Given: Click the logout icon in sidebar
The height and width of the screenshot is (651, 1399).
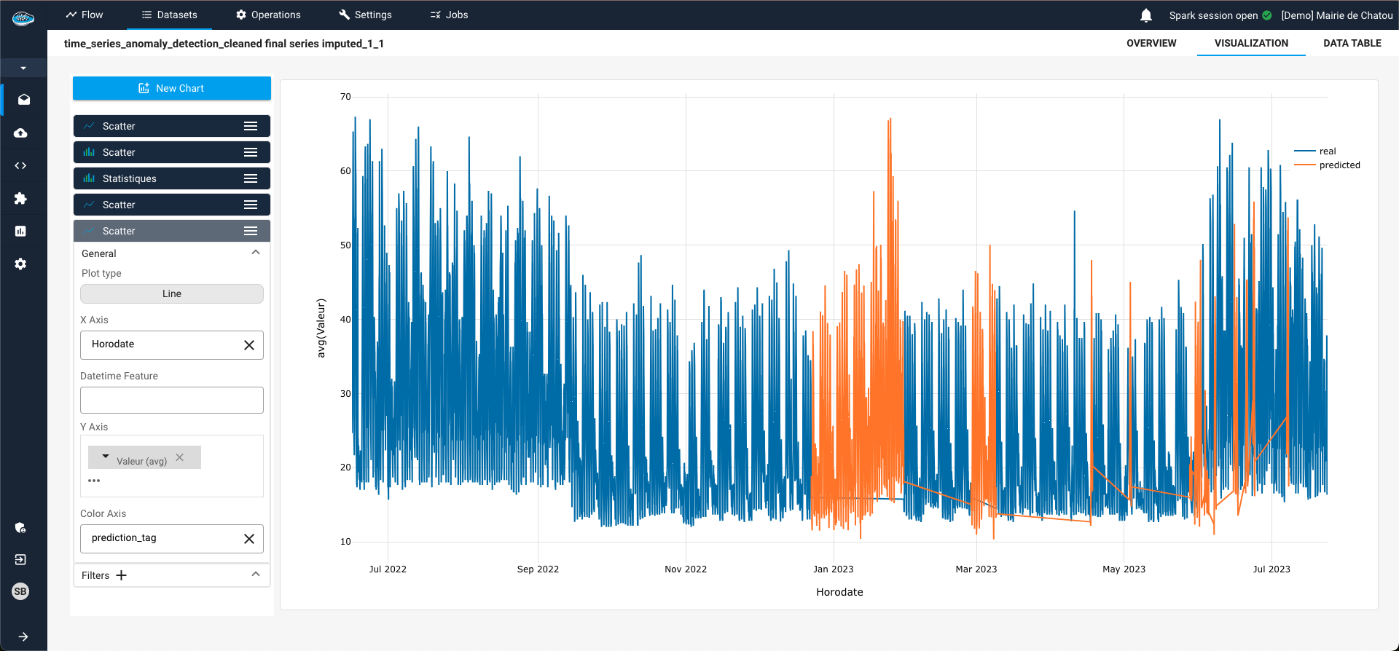Looking at the screenshot, I should pos(20,559).
